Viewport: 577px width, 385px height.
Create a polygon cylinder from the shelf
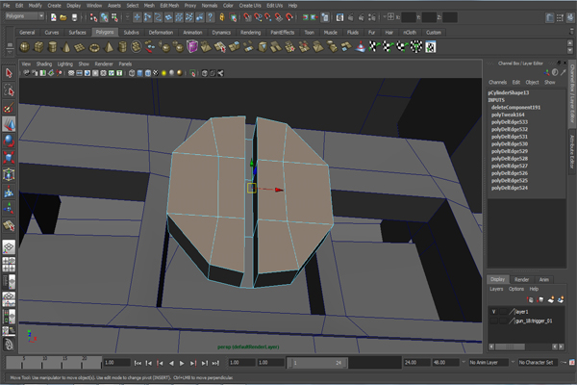pyautogui.click(x=53, y=47)
